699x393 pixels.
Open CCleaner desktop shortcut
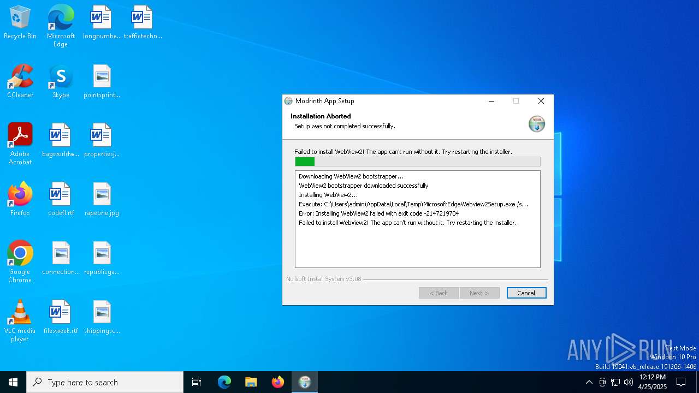coord(20,82)
